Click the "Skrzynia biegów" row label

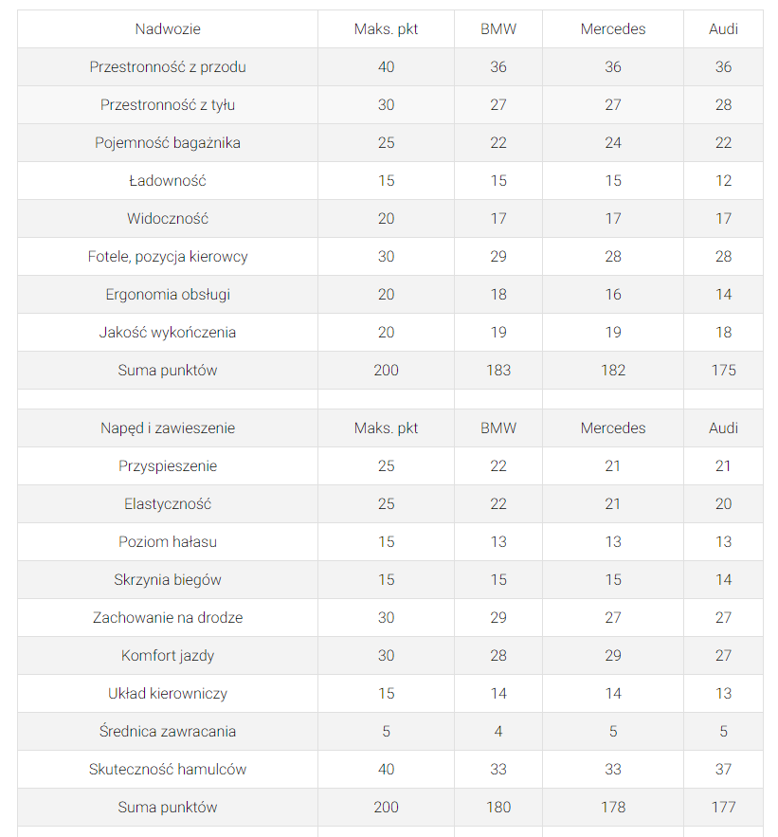(x=168, y=580)
